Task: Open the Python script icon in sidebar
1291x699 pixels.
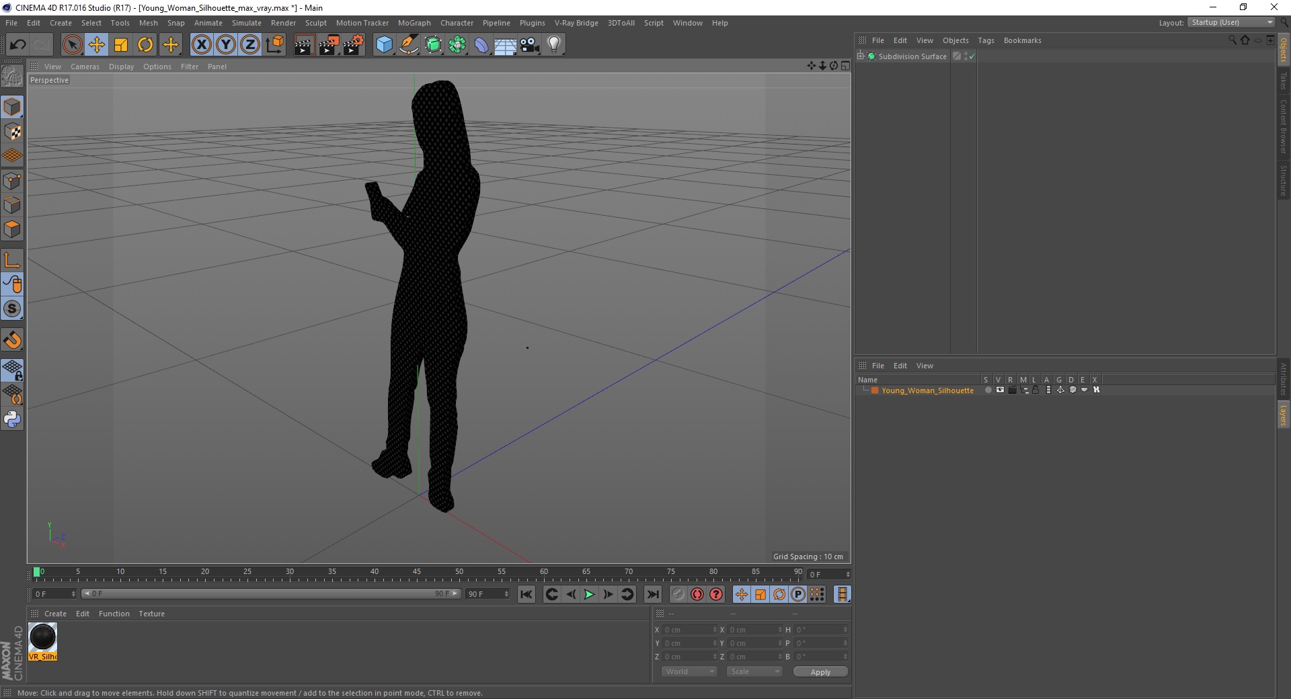Action: 12,419
